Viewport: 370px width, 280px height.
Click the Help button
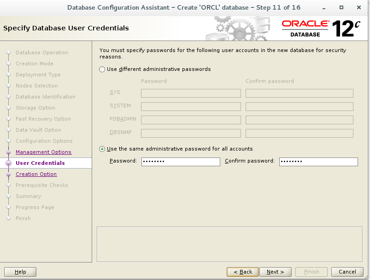pos(20,272)
